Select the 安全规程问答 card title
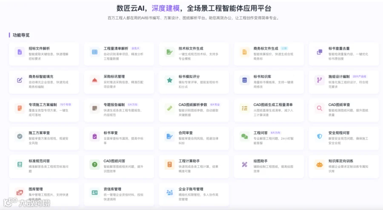The width and height of the screenshot is (383, 210). pos(339,133)
